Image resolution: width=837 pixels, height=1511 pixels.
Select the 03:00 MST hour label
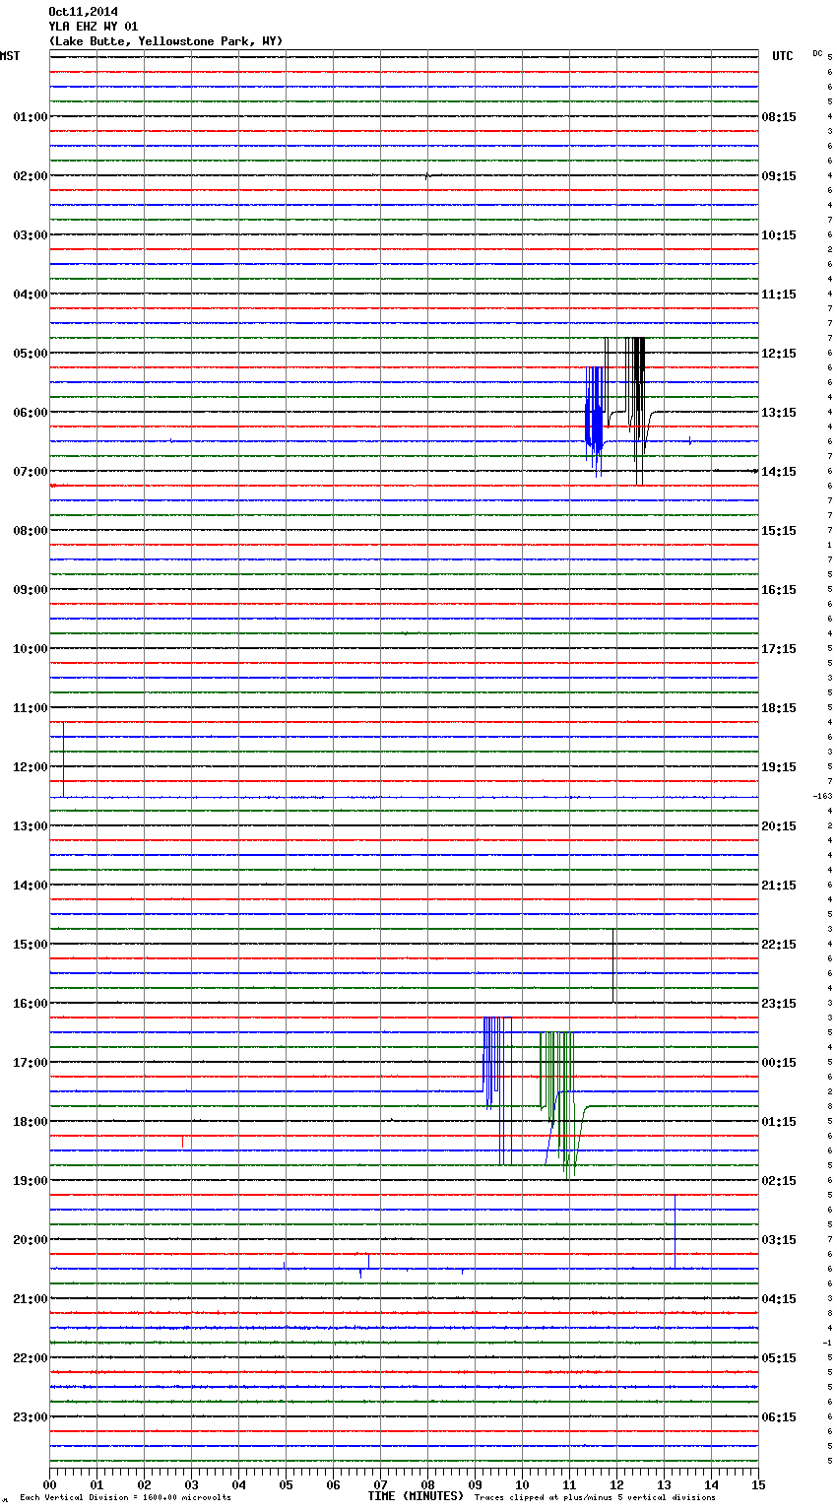(31, 235)
